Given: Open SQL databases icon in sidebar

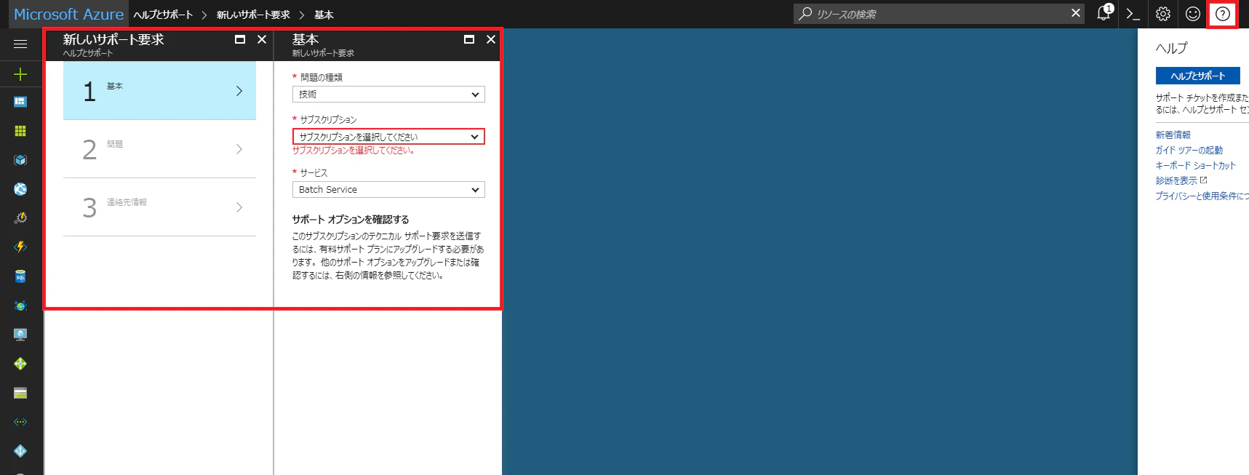Looking at the screenshot, I should (x=20, y=276).
